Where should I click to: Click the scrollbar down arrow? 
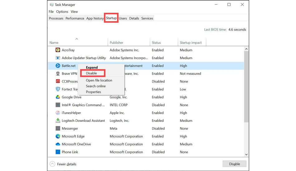246,155
